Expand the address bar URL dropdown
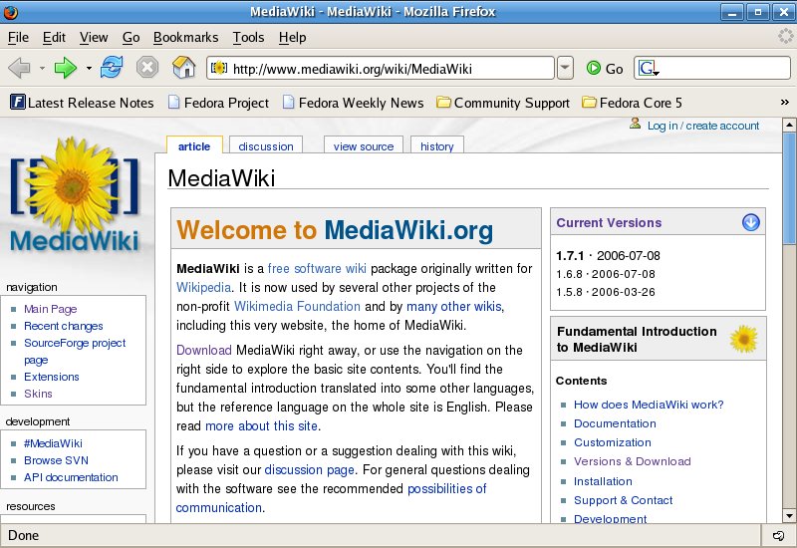This screenshot has height=548, width=797. tap(565, 68)
